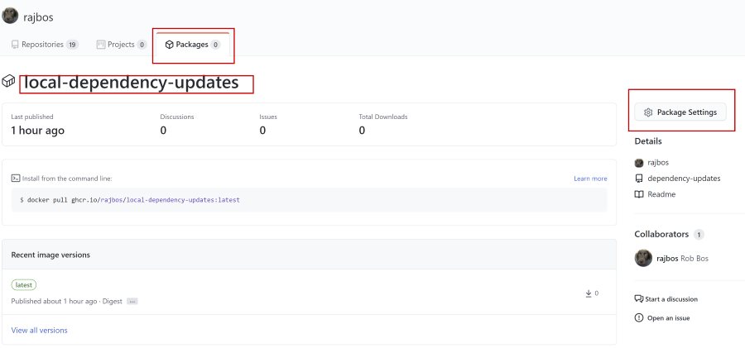Open the Repositories tab
This screenshot has width=745, height=348.
pos(44,45)
